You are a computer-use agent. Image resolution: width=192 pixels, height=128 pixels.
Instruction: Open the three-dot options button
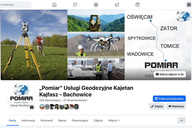pos(181,120)
